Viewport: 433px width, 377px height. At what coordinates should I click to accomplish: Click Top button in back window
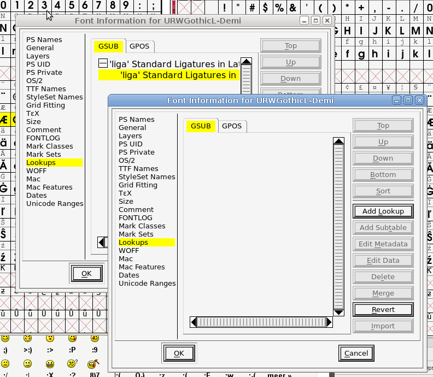tap(290, 46)
